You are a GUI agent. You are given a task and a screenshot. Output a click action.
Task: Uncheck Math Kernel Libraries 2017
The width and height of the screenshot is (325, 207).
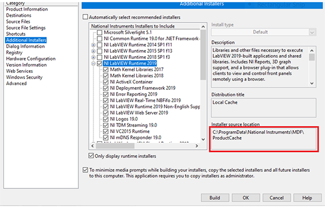point(106,70)
